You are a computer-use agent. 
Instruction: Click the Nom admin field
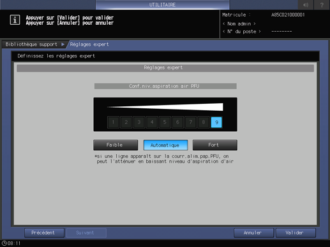click(x=239, y=24)
